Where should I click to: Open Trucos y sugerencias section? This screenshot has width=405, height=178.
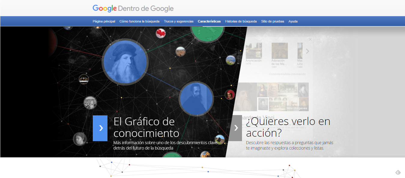click(179, 21)
